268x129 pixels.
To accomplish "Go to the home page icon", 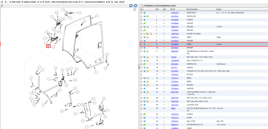I will [2, 2].
